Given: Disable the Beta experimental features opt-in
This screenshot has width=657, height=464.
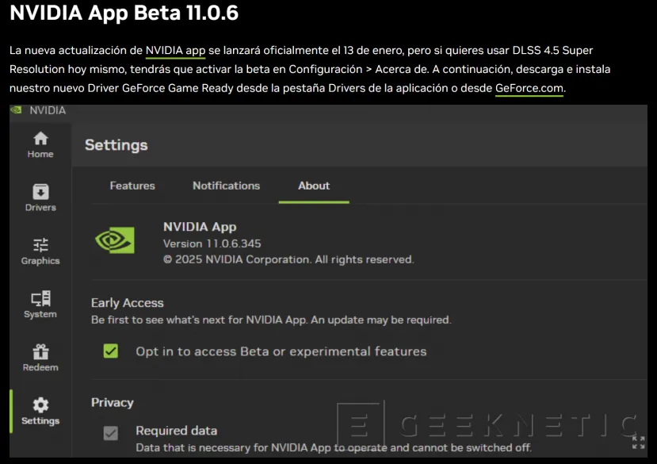Looking at the screenshot, I should click(x=111, y=351).
